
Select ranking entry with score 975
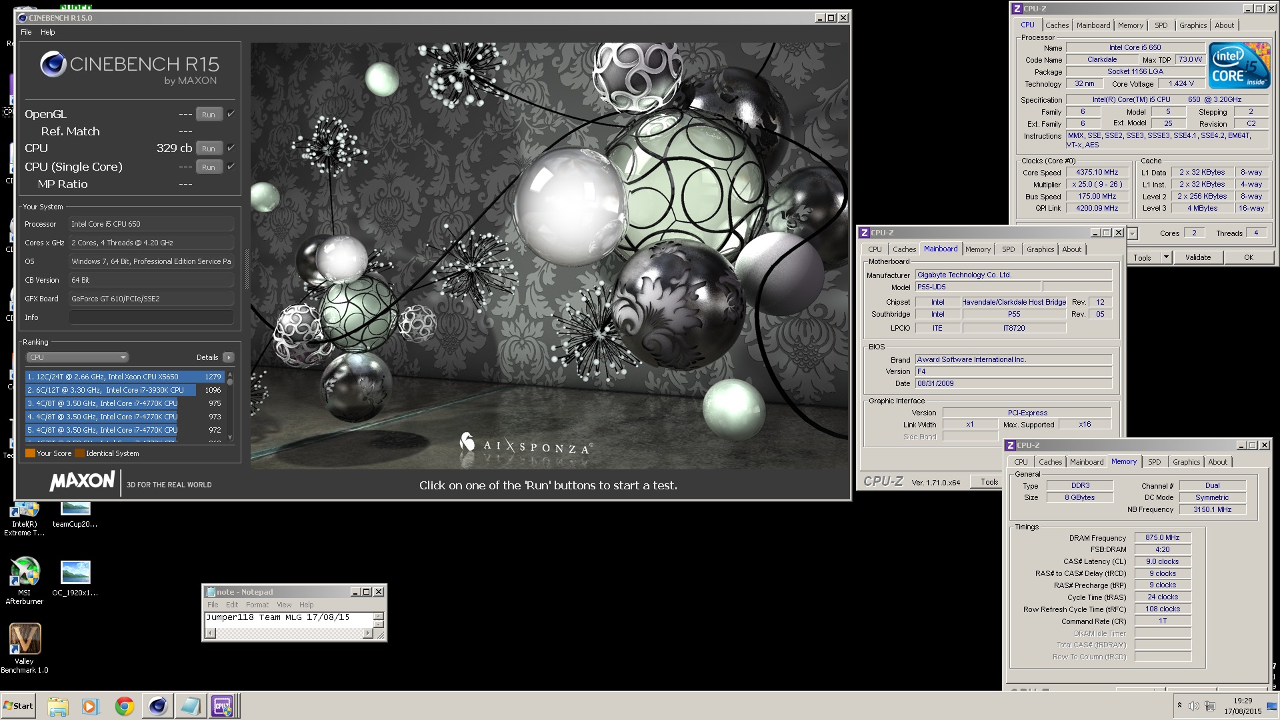pos(125,403)
